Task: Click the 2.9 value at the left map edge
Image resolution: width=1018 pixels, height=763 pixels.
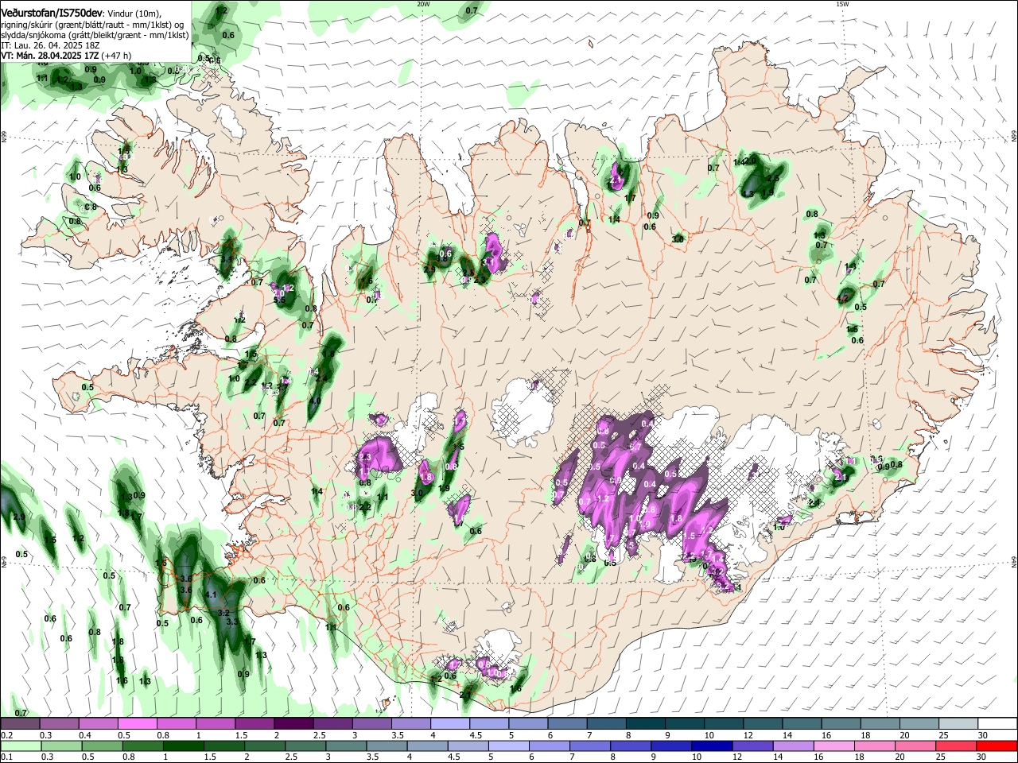Action: tap(19, 517)
